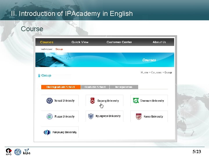Switch to Graduate School tab
This screenshot has width=209, height=156.
(x=95, y=87)
